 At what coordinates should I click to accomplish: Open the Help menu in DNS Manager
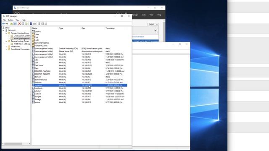click(x=24, y=20)
